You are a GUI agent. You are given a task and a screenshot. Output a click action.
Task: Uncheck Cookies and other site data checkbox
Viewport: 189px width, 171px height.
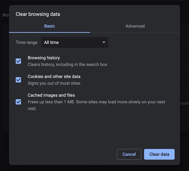point(19,80)
